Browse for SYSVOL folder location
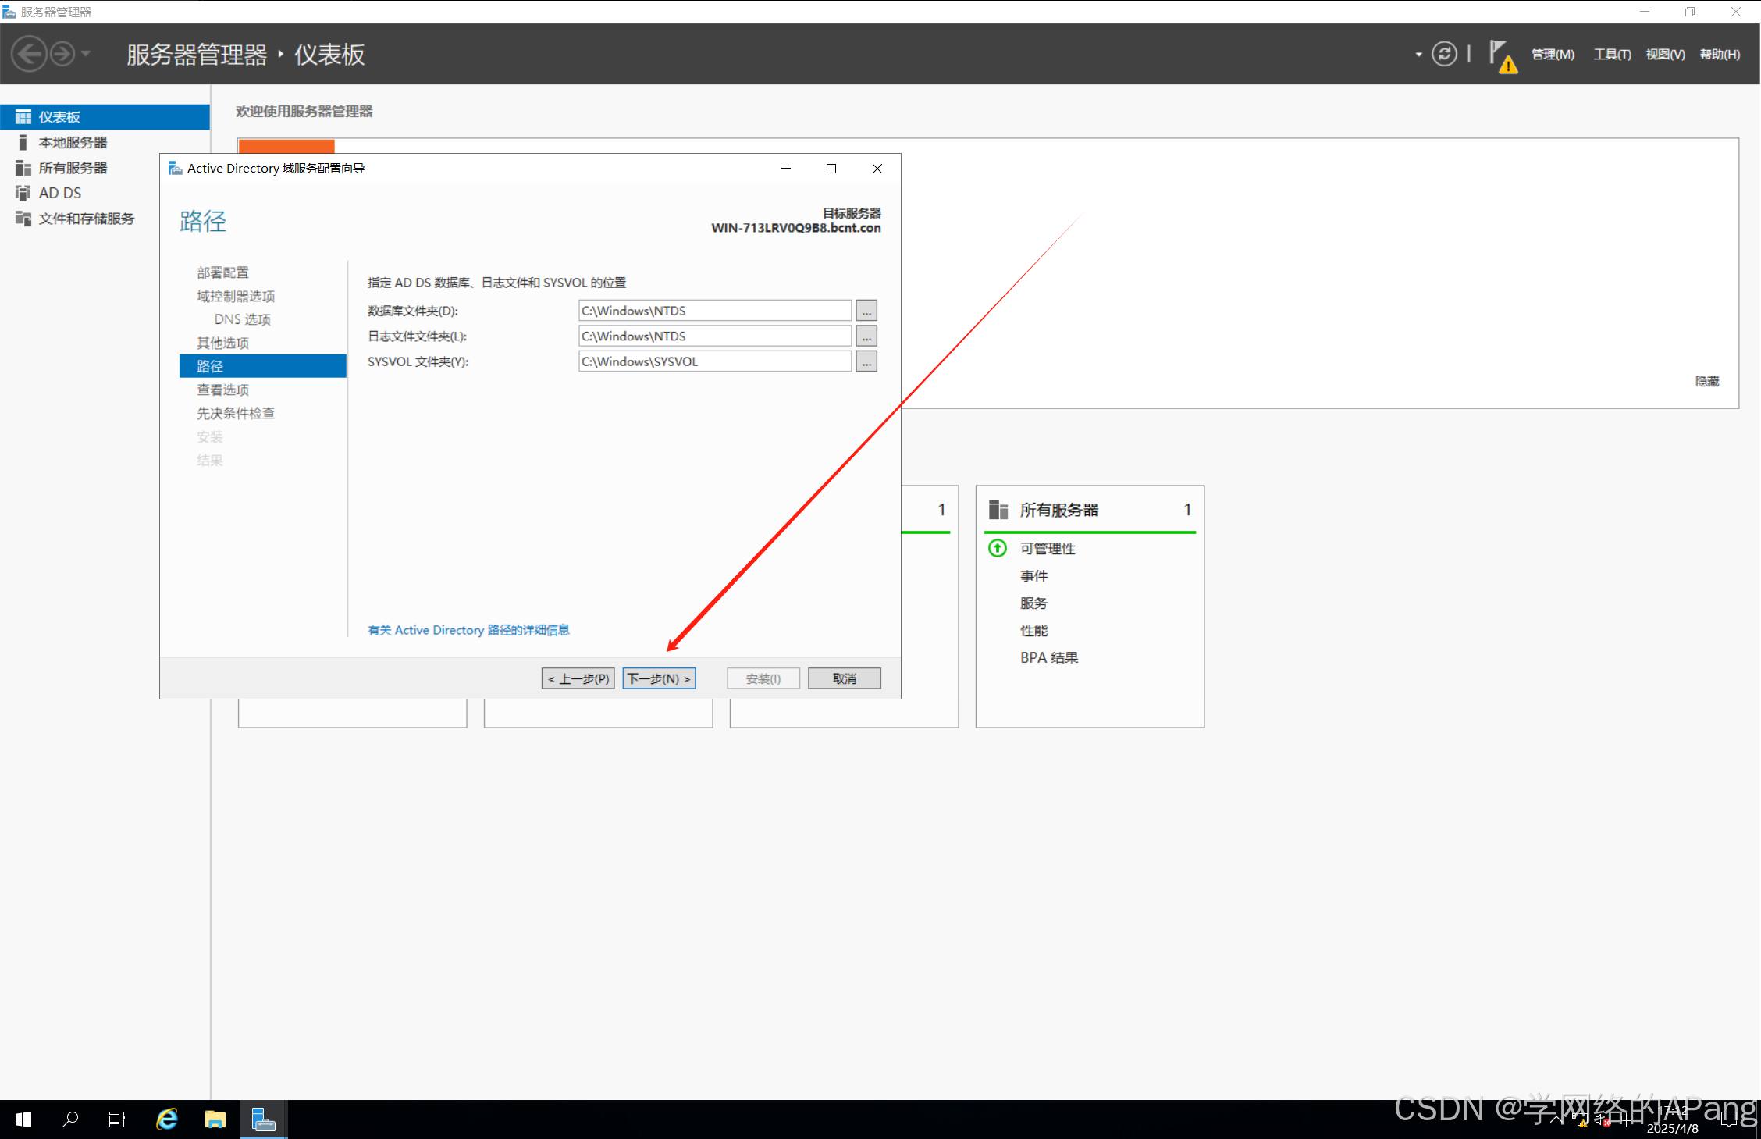Viewport: 1761px width, 1139px height. coord(866,361)
